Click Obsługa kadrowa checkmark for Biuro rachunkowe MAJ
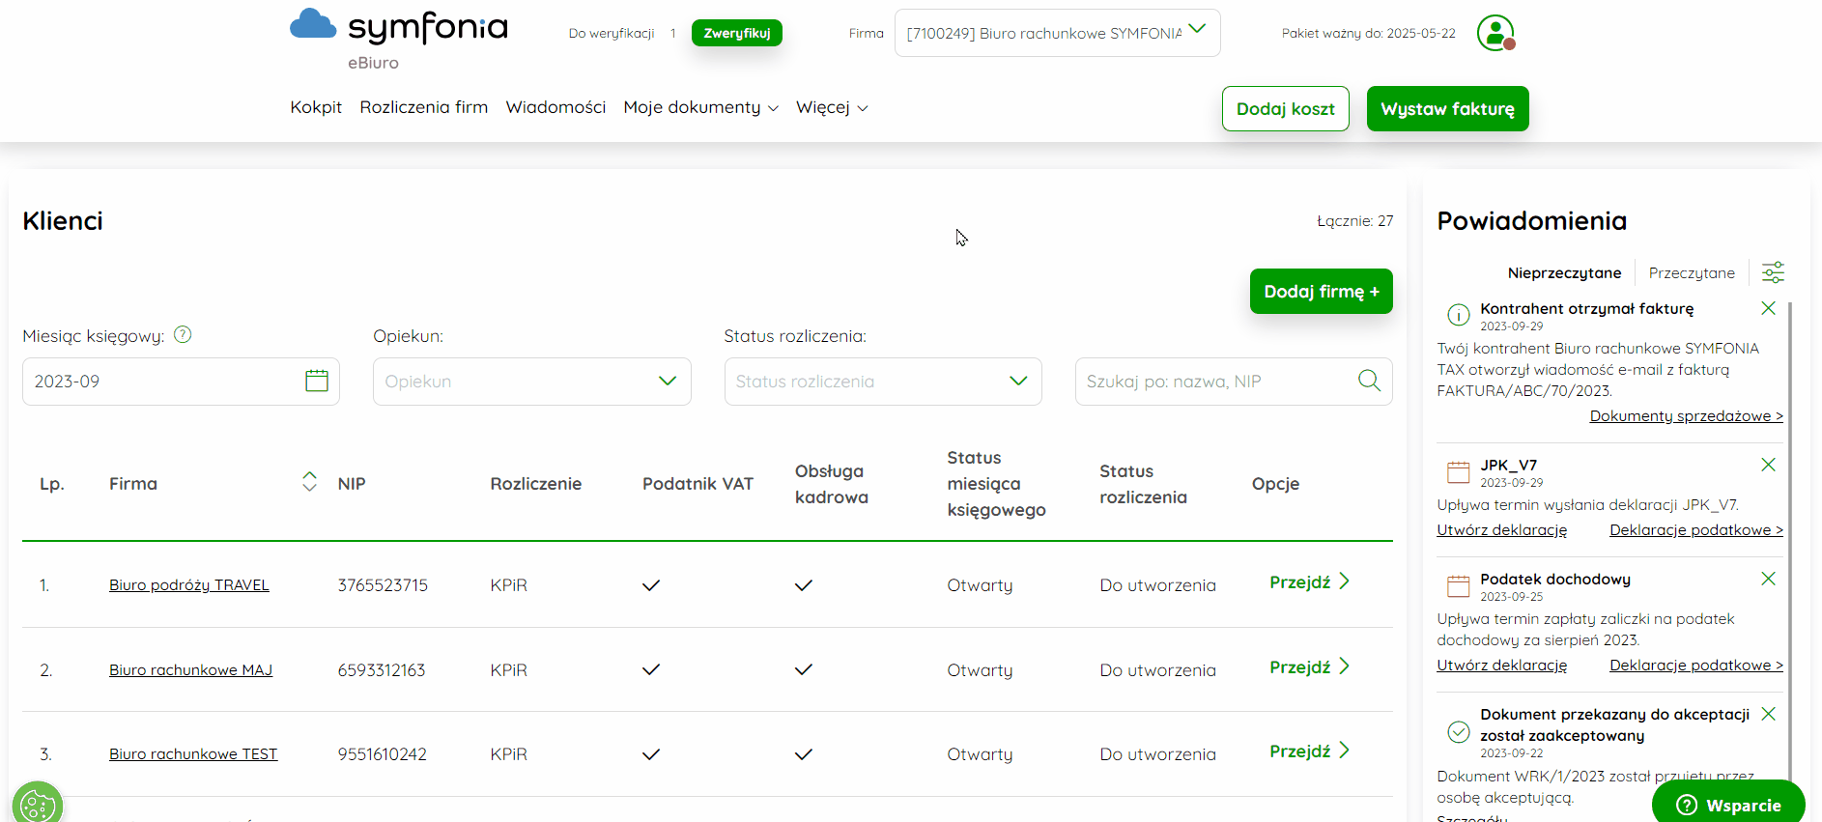This screenshot has width=1822, height=822. [804, 669]
